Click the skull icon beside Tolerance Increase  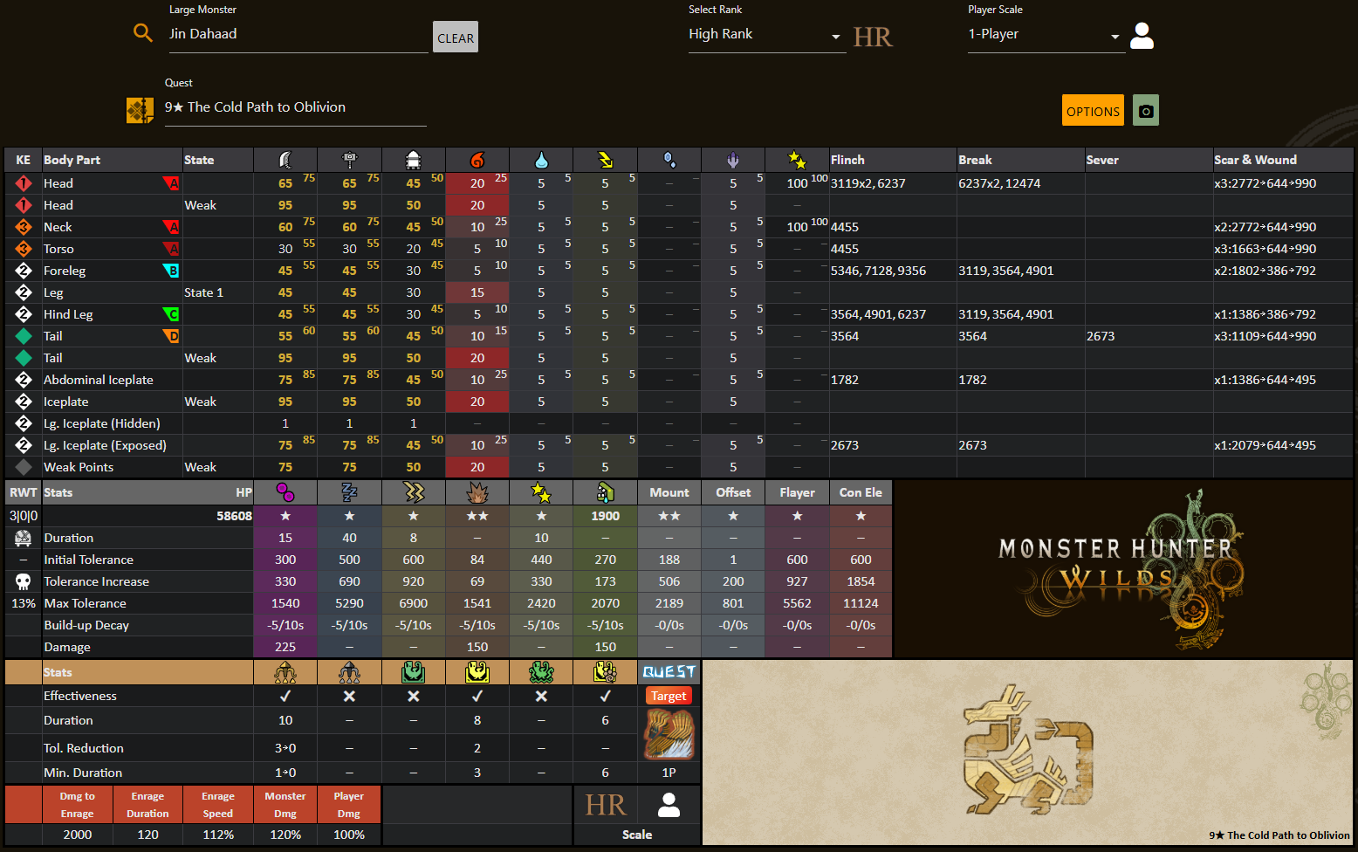24,581
